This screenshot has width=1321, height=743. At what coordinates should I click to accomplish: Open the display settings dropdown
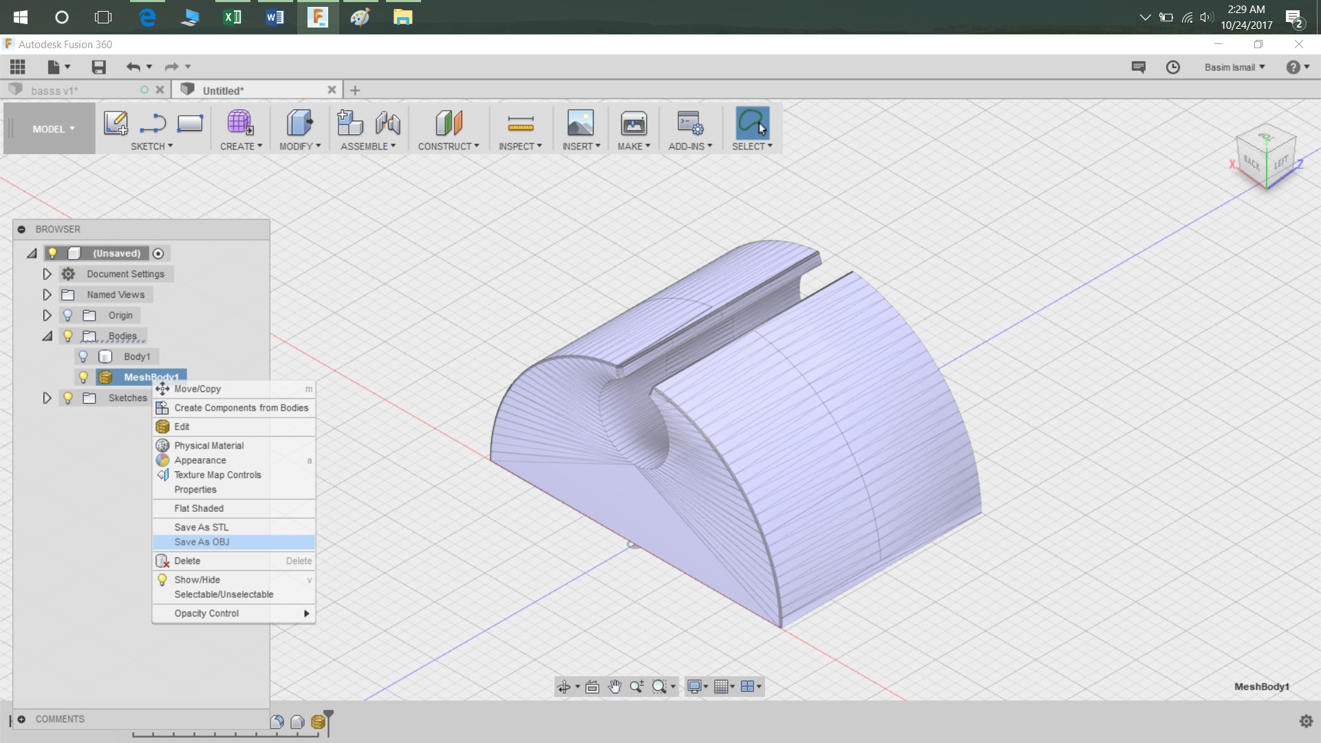(698, 687)
